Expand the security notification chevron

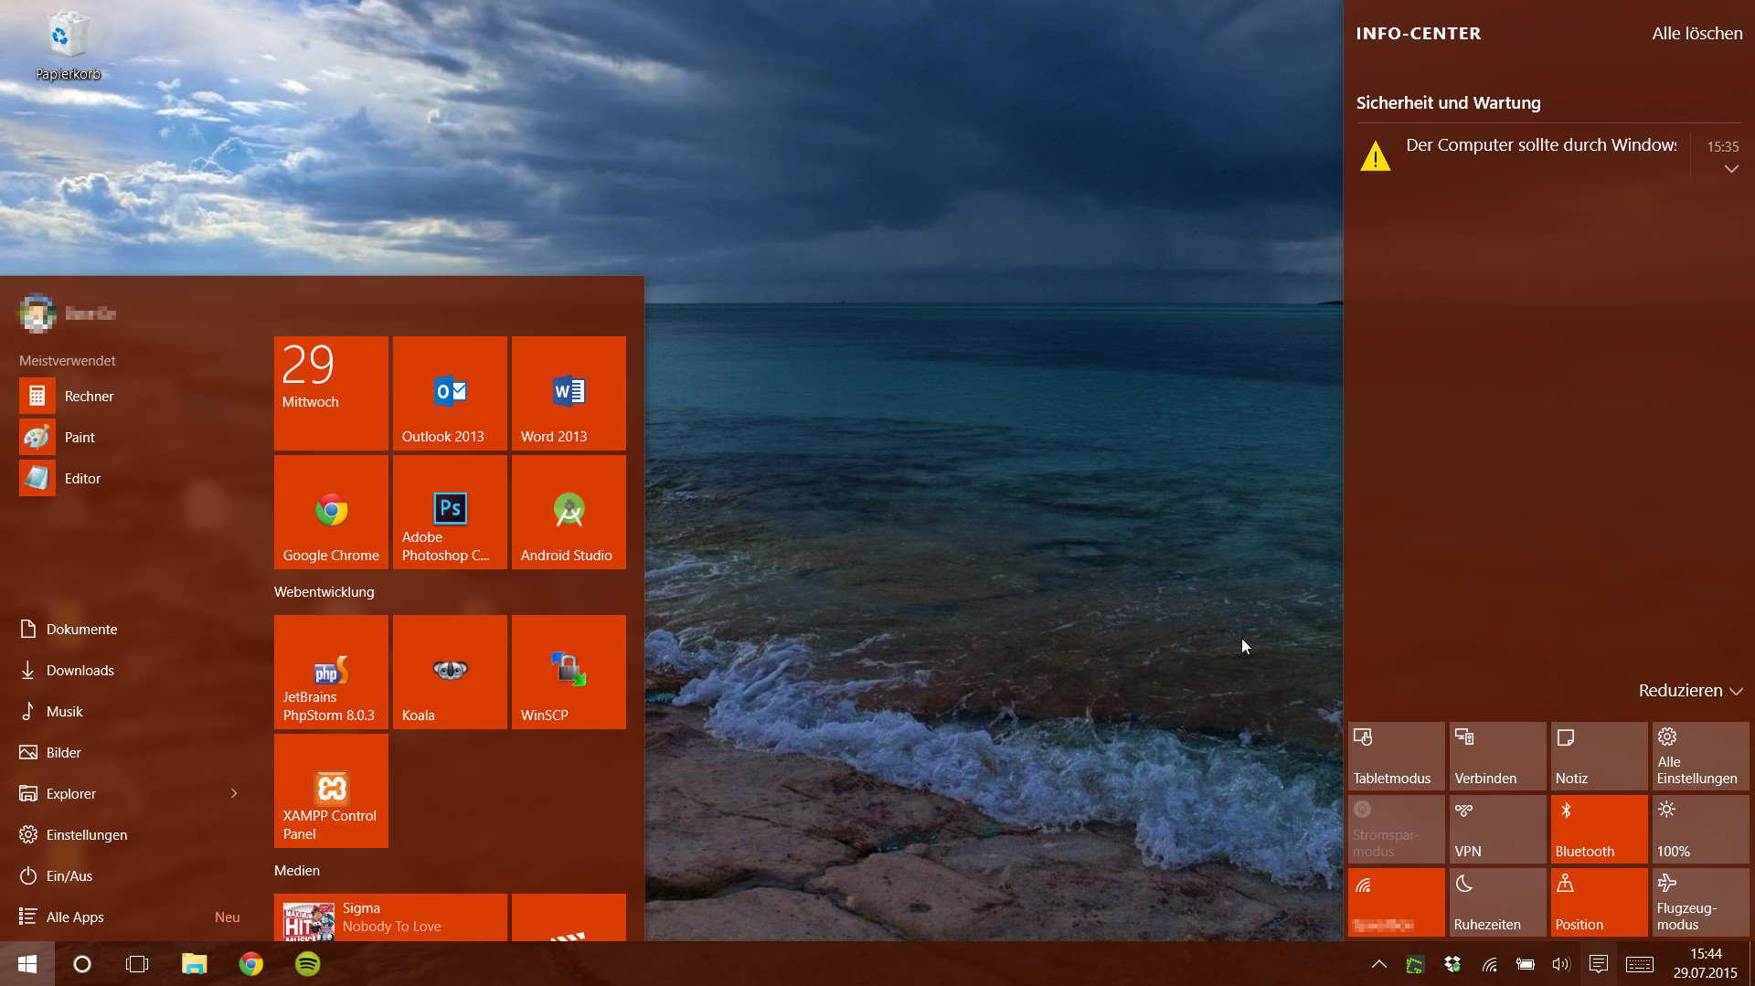1731,169
